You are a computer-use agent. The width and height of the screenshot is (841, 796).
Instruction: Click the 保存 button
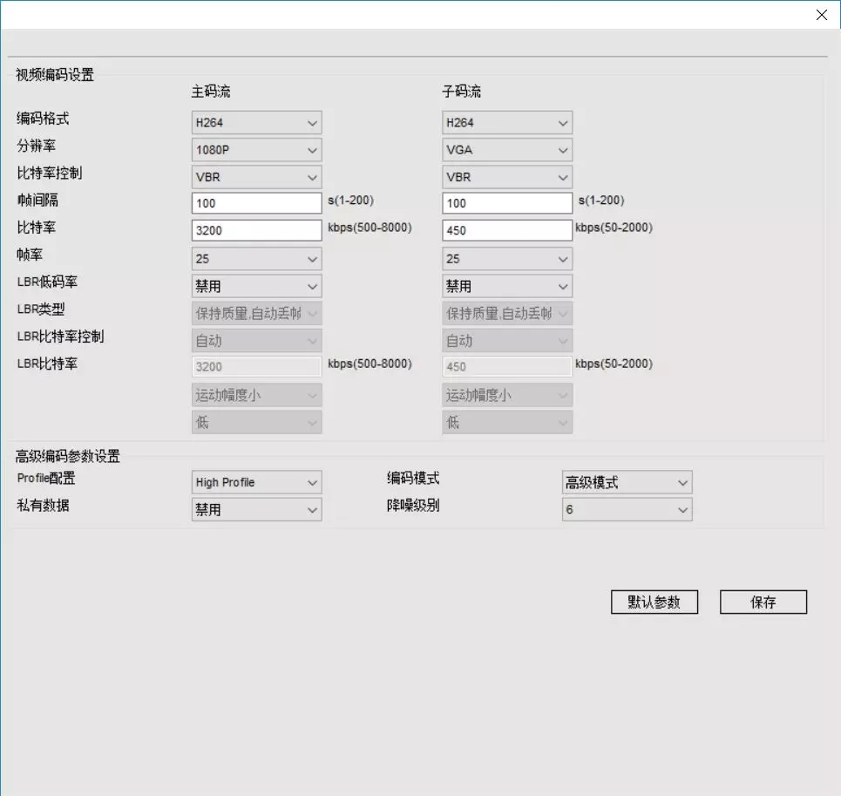[763, 602]
